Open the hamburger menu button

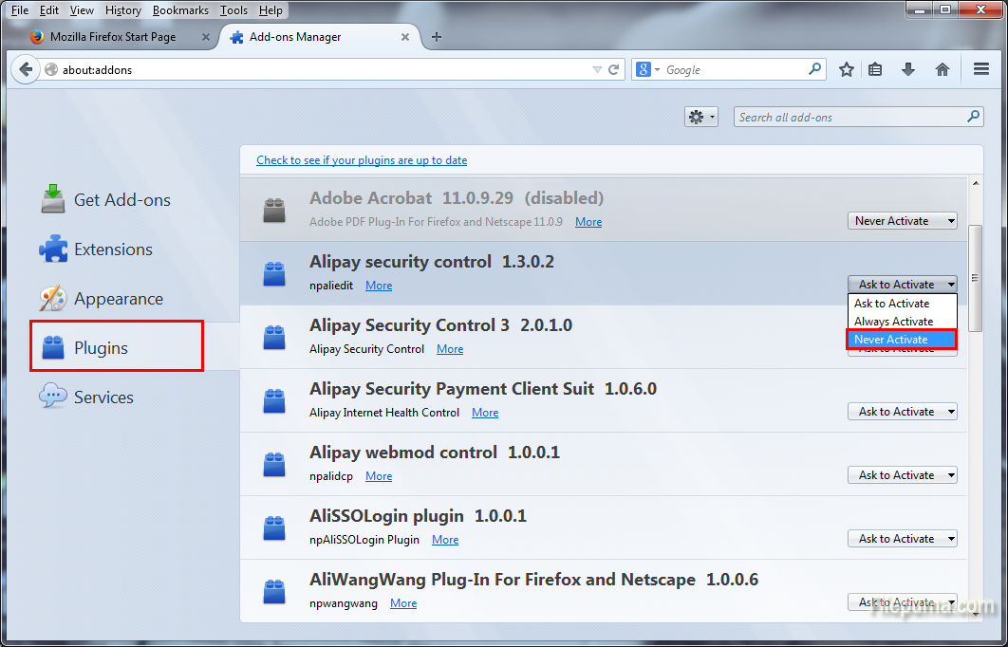(981, 69)
